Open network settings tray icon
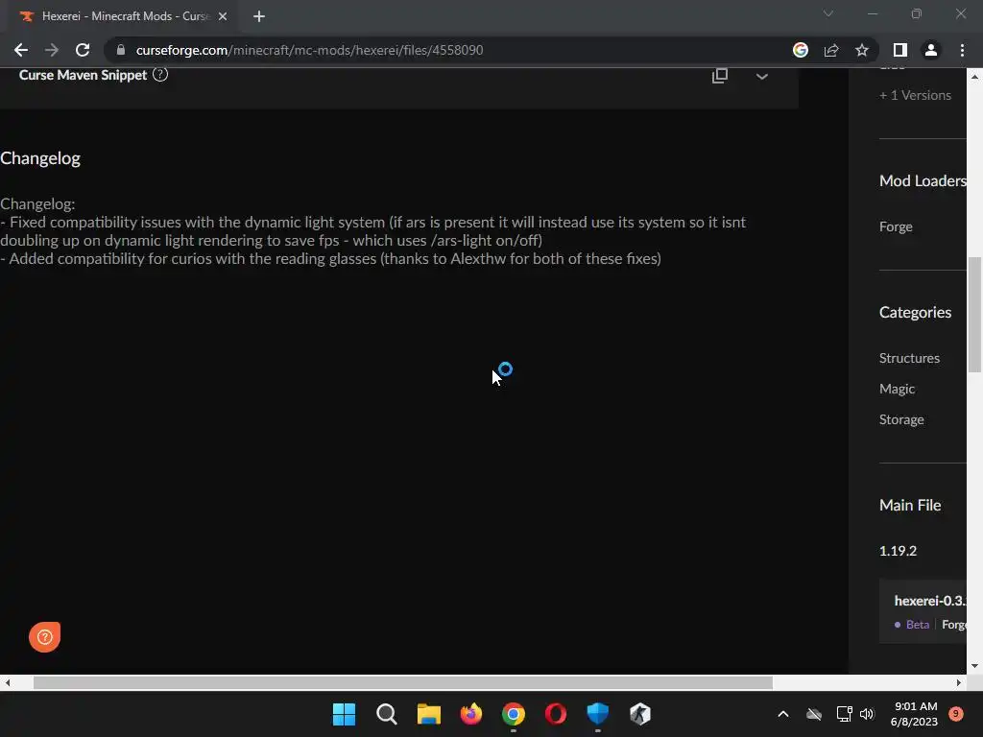 click(x=845, y=714)
